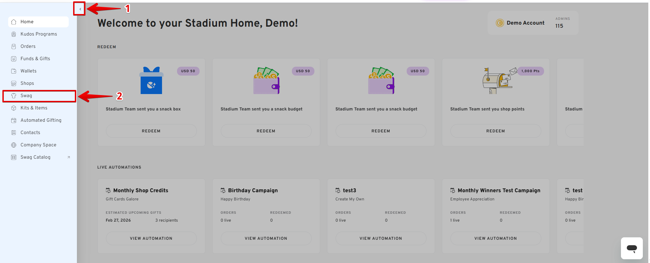Viewport: 650px width, 263px height.
Task: Click the Automated Gifting calendar icon
Action: 14,120
